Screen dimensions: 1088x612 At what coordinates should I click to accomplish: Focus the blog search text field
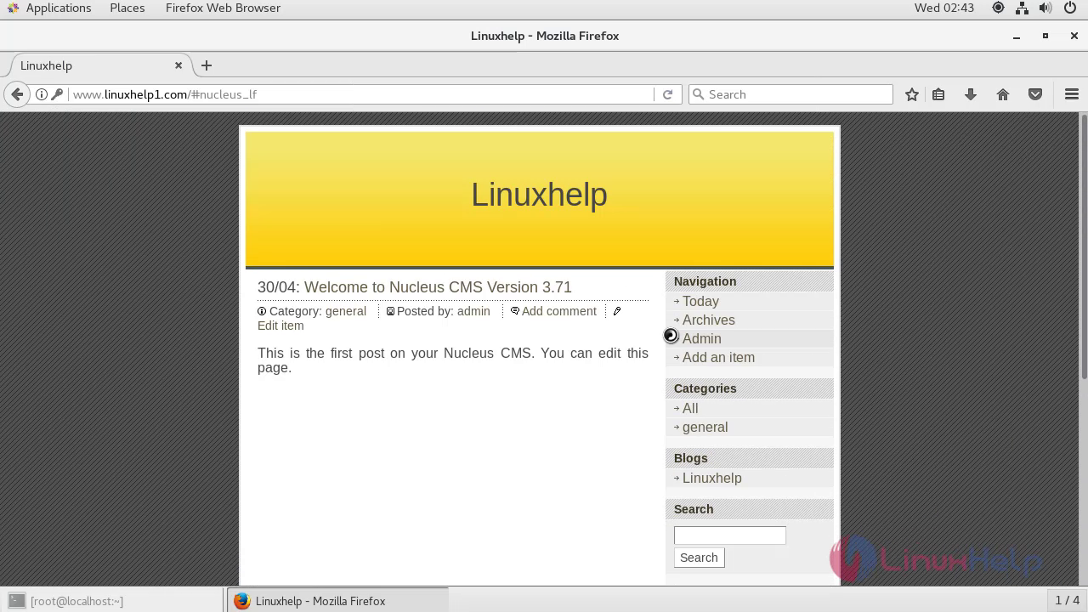click(730, 535)
